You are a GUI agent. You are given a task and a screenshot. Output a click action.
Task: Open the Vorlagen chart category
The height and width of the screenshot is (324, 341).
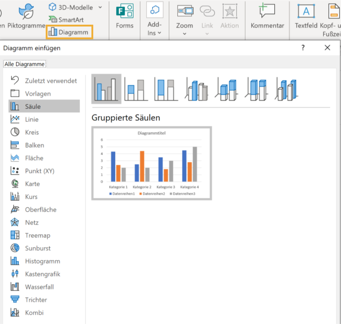coord(44,94)
